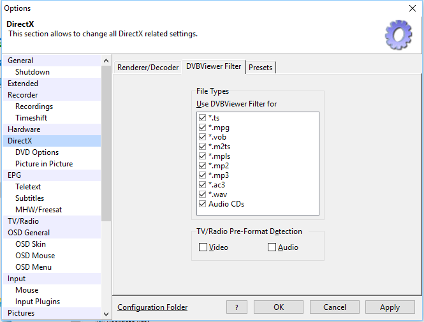Go to Input Plugins section

coord(38,302)
